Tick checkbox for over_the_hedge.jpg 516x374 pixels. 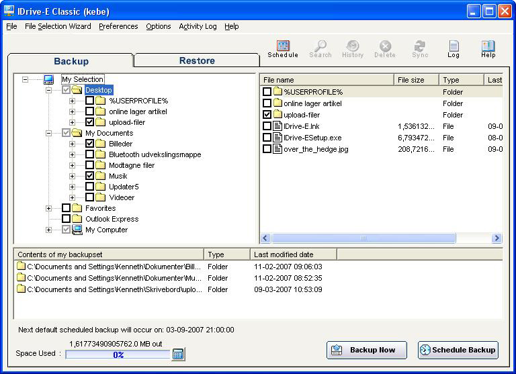[267, 149]
